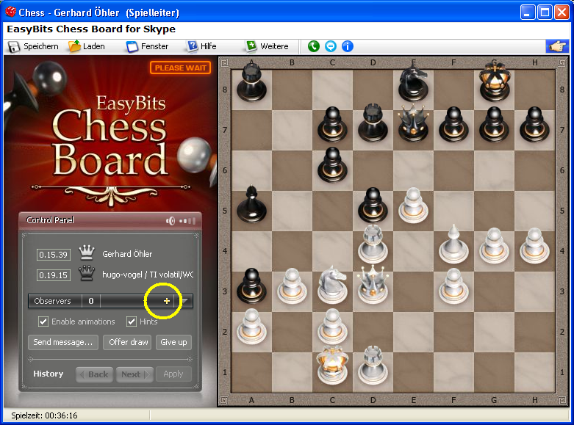Start a call with green phone icon
The width and height of the screenshot is (574, 425).
point(313,46)
